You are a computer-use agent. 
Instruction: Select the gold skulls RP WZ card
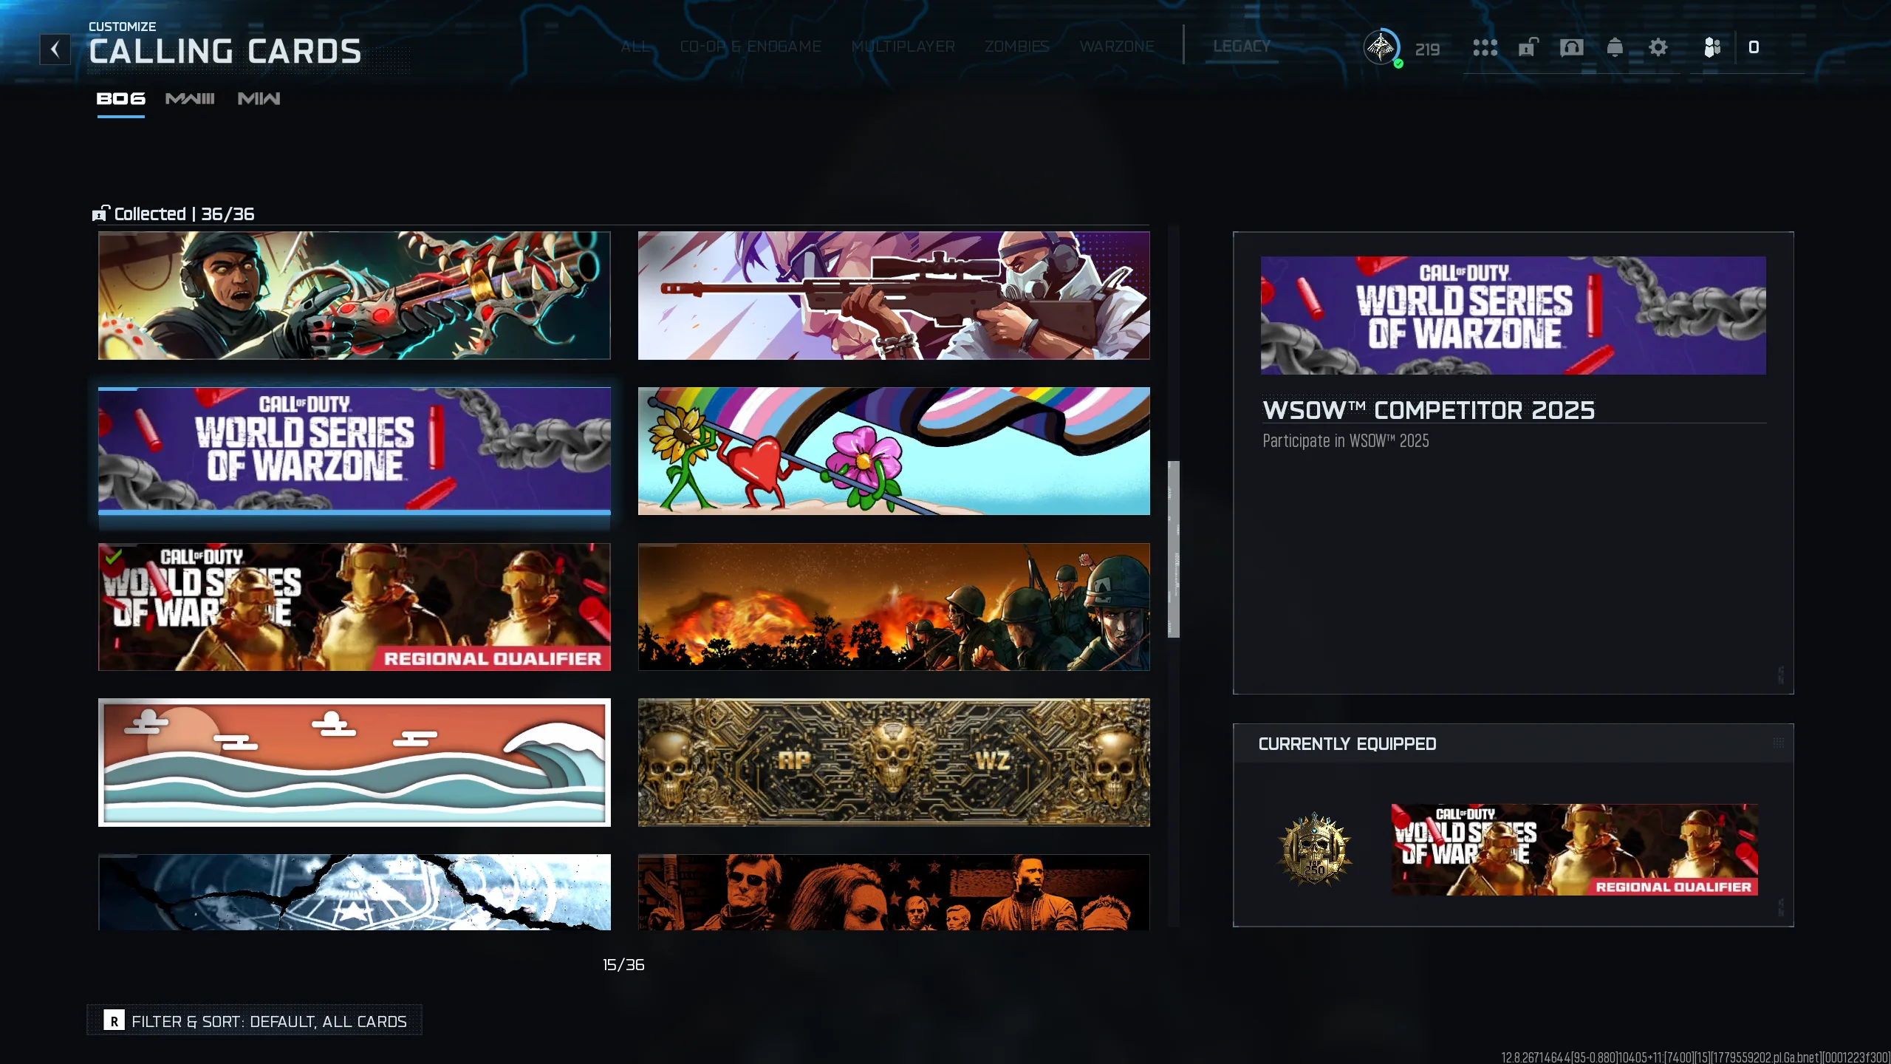(x=894, y=763)
